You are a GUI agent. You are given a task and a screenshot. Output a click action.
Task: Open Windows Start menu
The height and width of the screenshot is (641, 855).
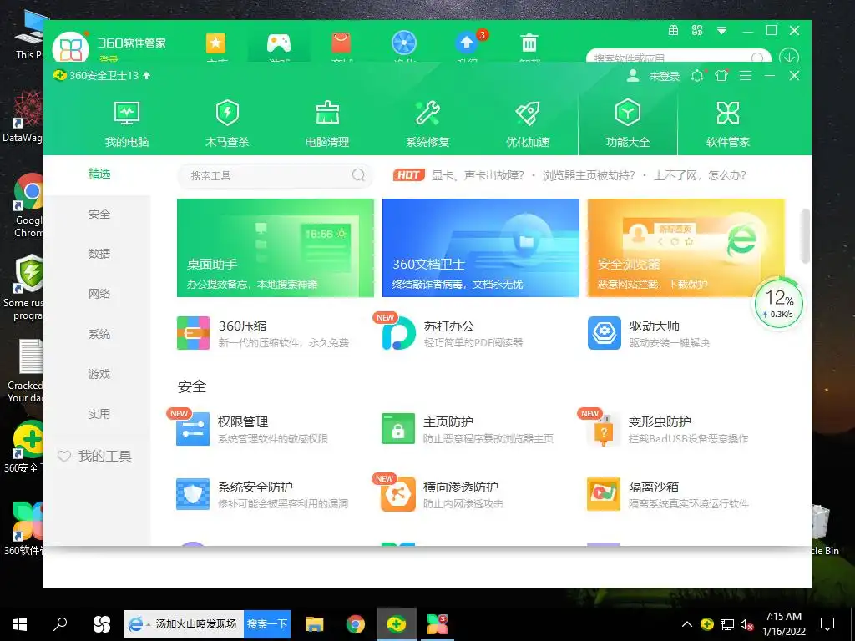coord(20,624)
